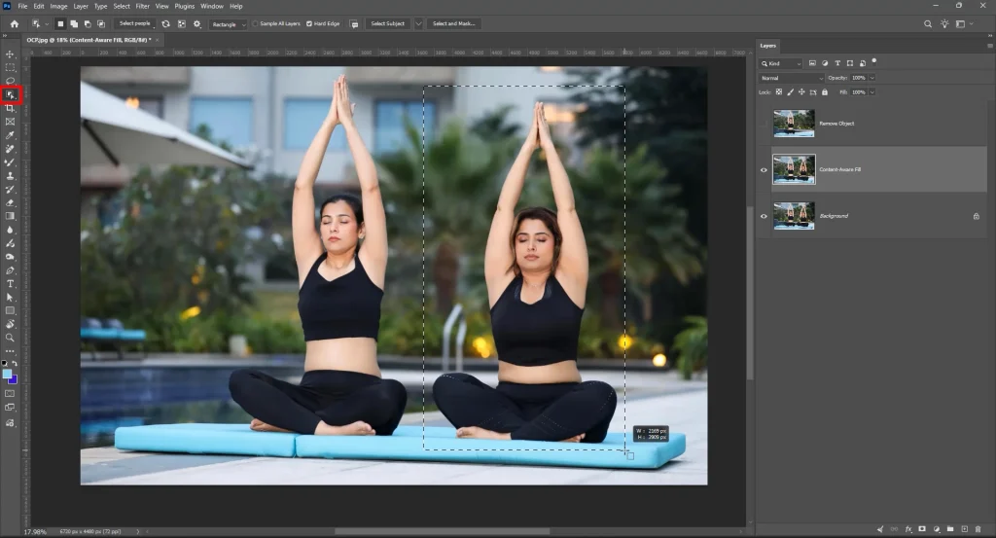Click the Home icon in options bar
Image resolution: width=996 pixels, height=538 pixels.
(15, 24)
